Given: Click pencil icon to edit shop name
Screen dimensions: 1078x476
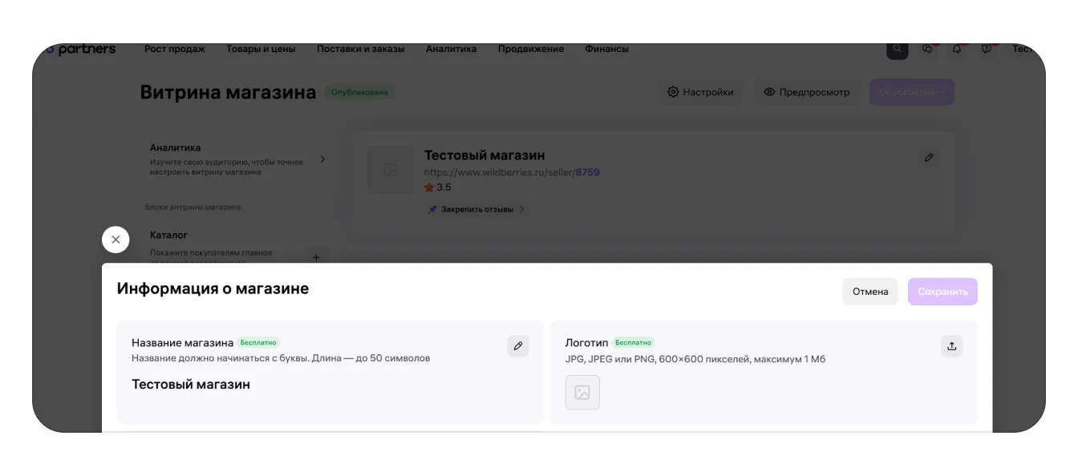Looking at the screenshot, I should tap(518, 346).
